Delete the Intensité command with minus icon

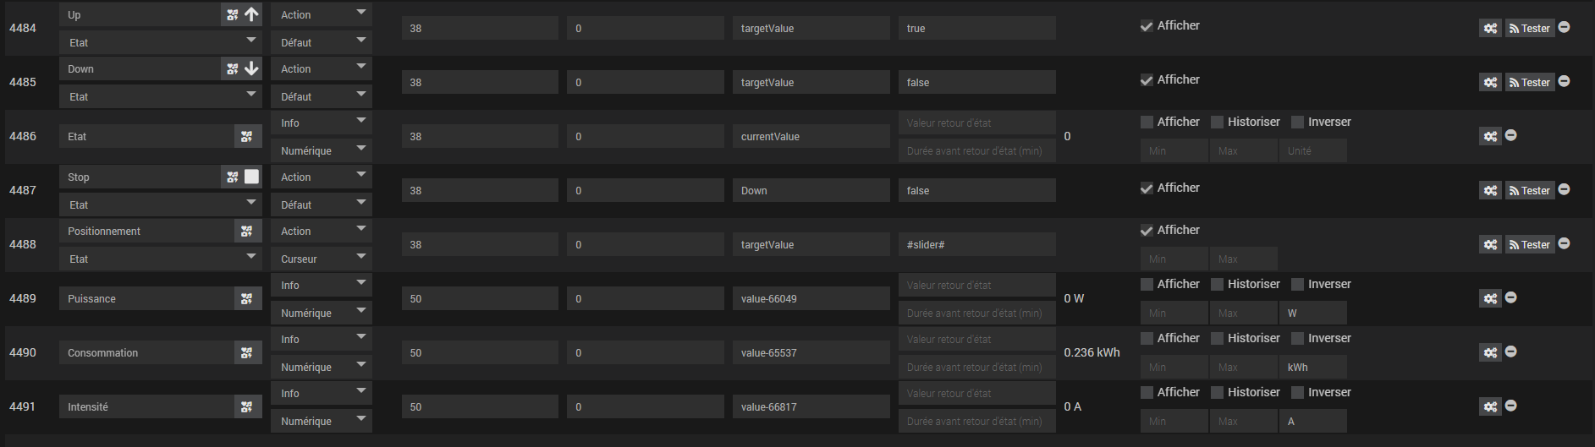(x=1510, y=406)
